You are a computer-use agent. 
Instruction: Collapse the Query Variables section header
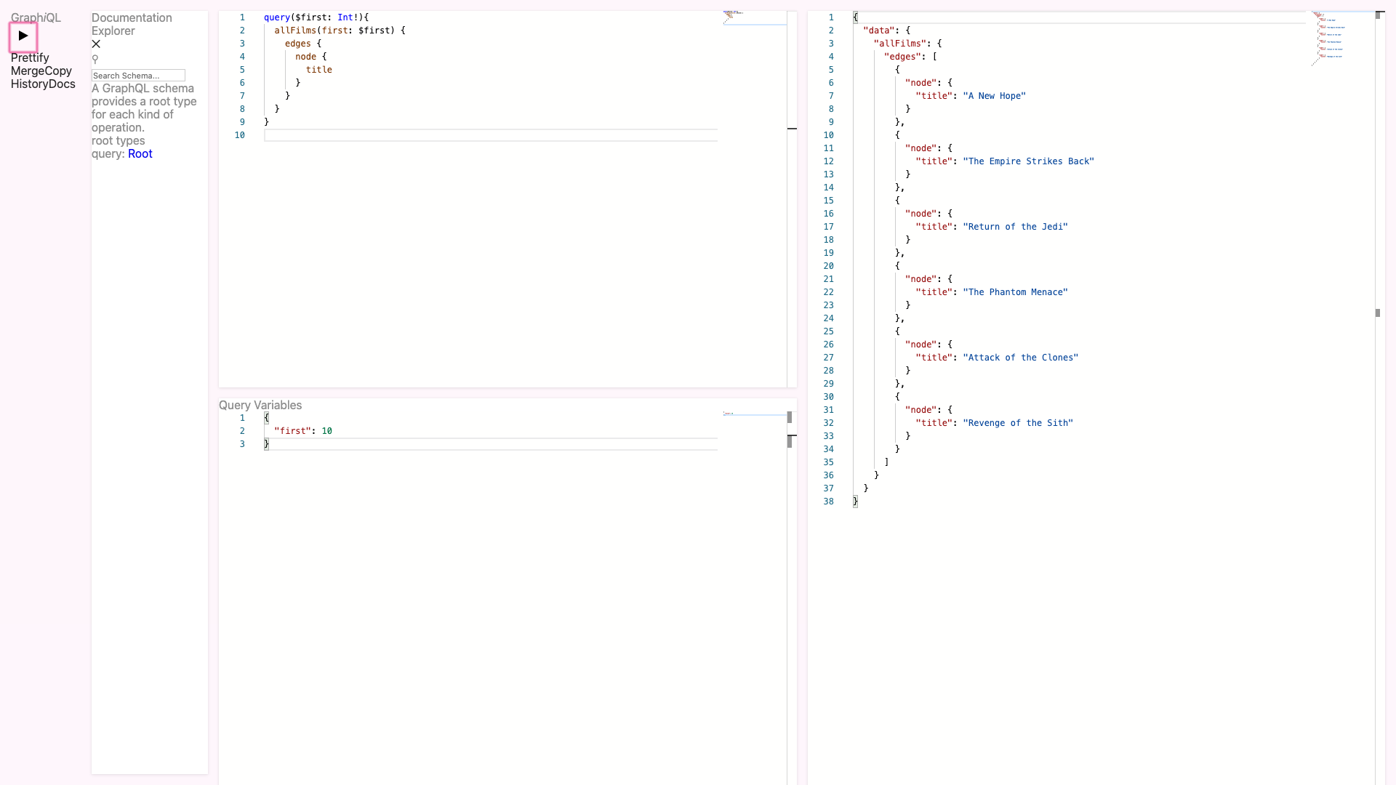[x=260, y=406]
